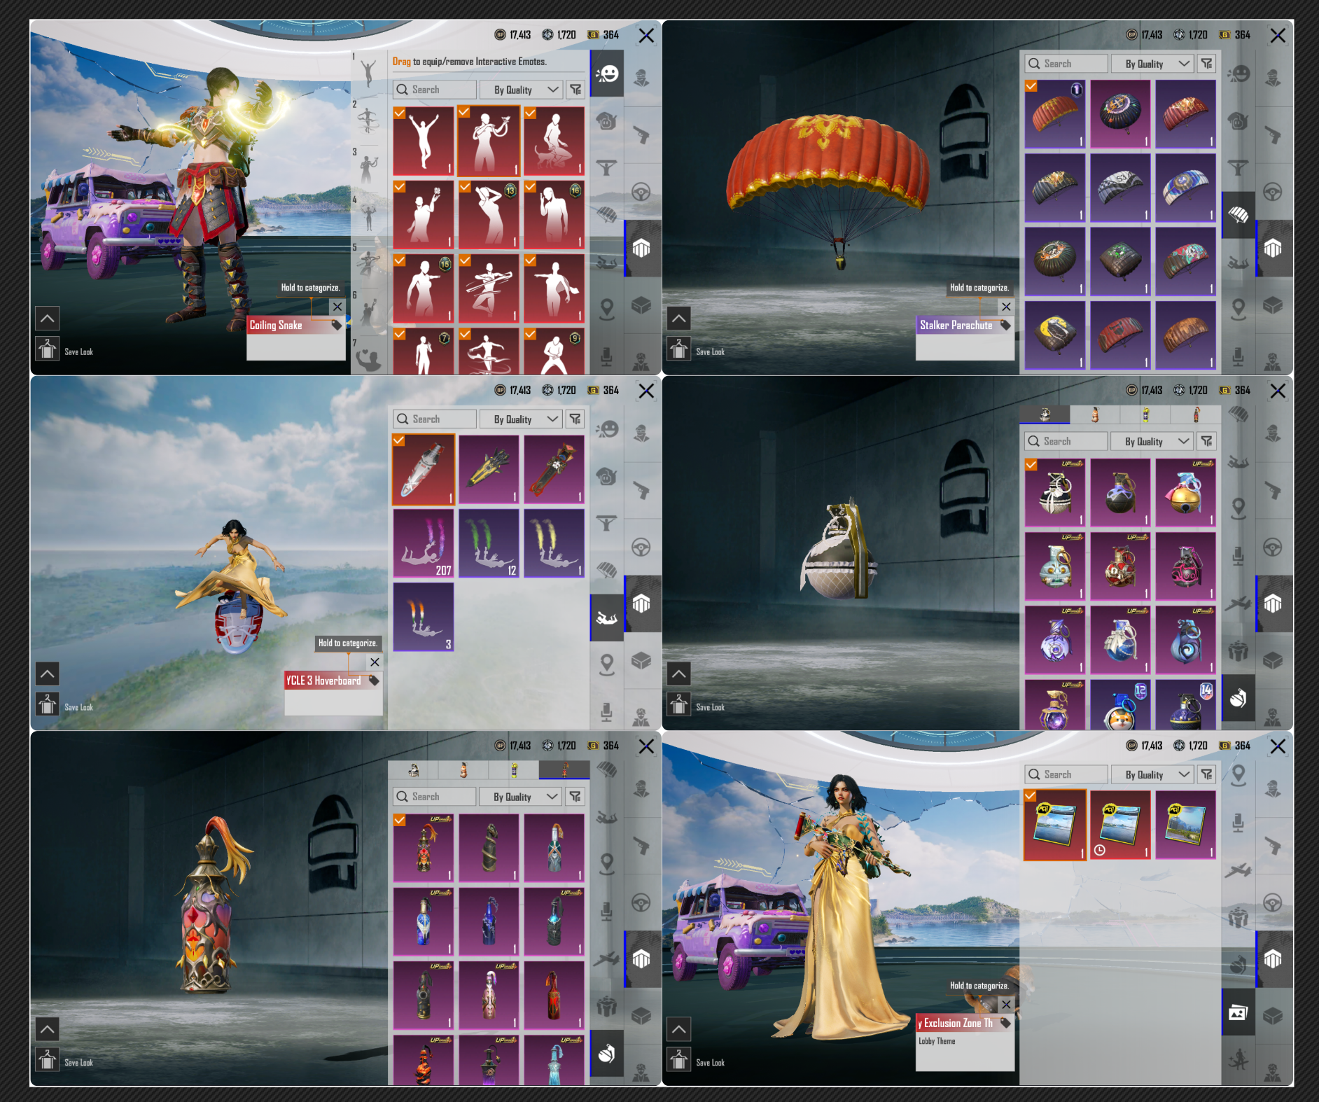Toggle the checkmark on the emote with badge 13
The image size is (1319, 1102).
tap(464, 186)
